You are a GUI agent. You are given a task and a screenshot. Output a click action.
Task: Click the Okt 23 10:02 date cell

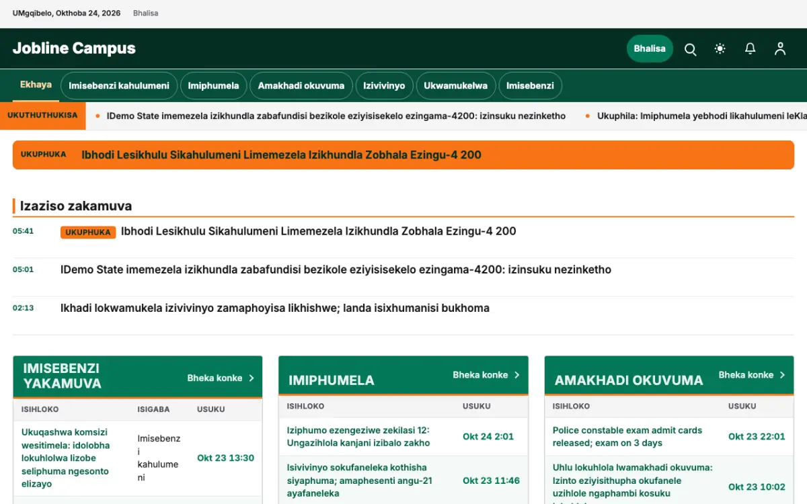click(757, 487)
